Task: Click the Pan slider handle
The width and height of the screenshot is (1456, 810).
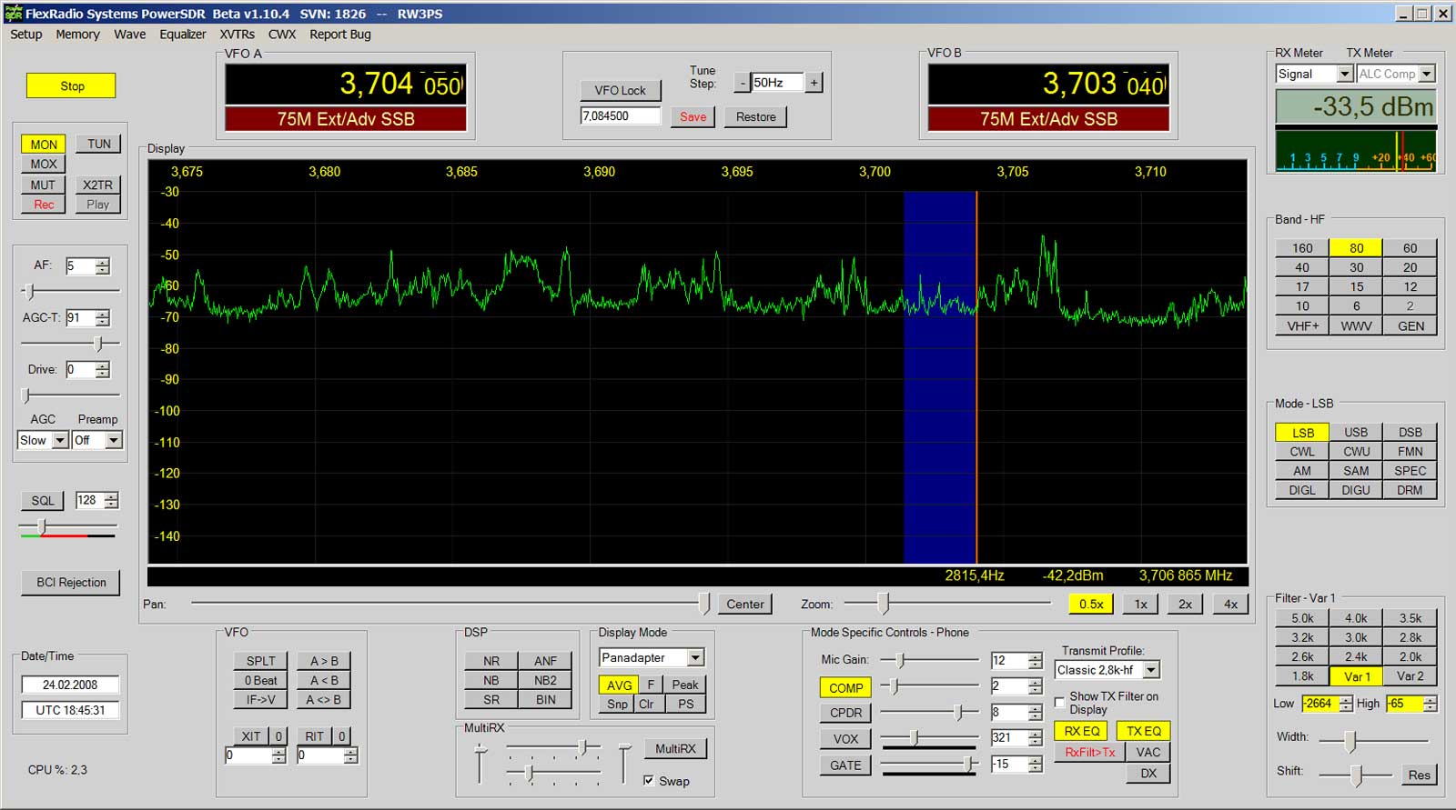Action: pyautogui.click(x=703, y=604)
